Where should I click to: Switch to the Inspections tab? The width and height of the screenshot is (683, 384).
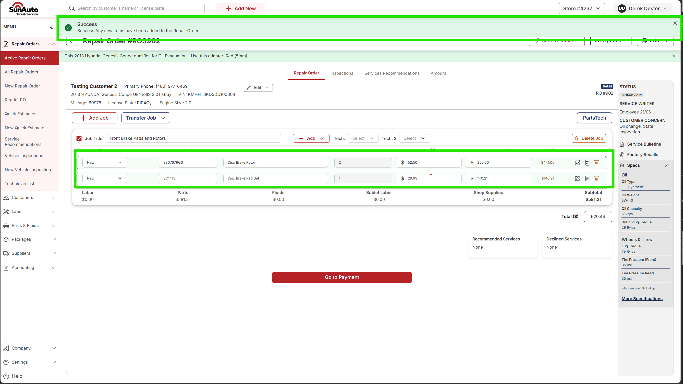point(341,73)
